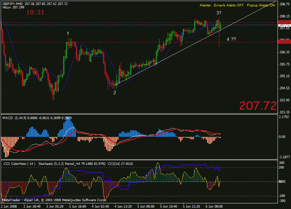Click the large red 207.72 price display
This screenshot has height=209, width=291.
click(258, 106)
